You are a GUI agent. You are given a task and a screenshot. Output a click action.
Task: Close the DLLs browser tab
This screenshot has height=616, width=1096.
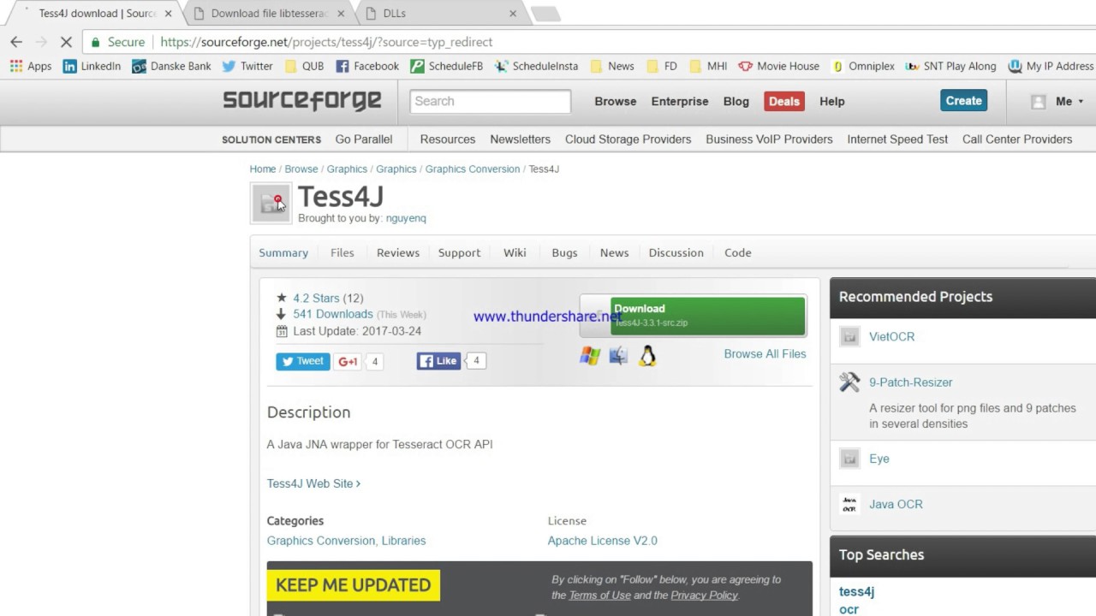coord(513,14)
